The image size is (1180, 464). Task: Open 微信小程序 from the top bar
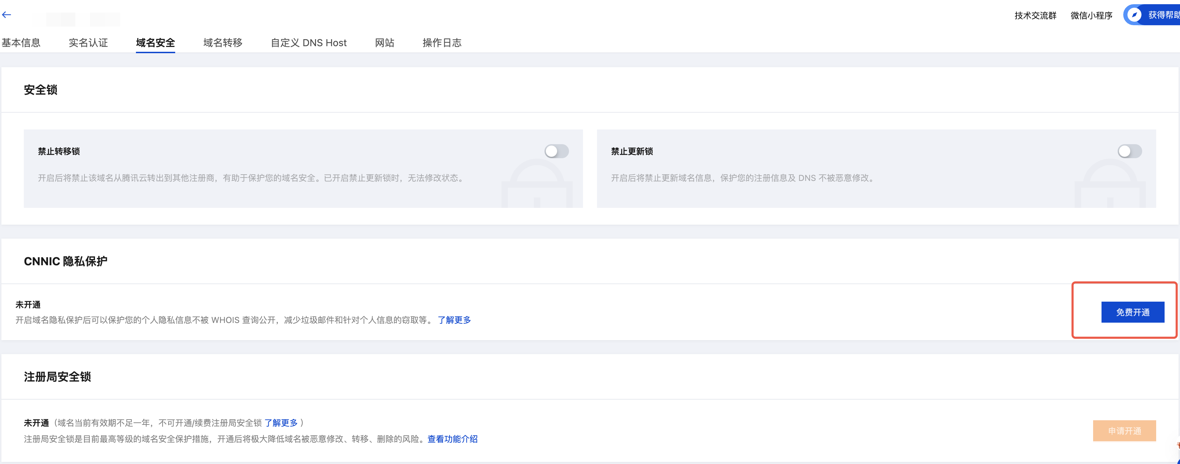pyautogui.click(x=1091, y=15)
